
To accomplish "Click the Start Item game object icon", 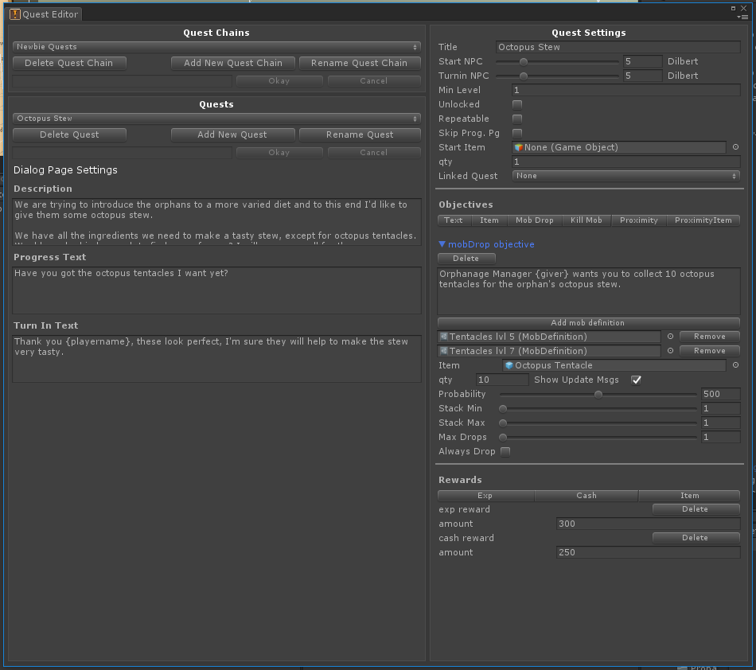I will click(519, 147).
